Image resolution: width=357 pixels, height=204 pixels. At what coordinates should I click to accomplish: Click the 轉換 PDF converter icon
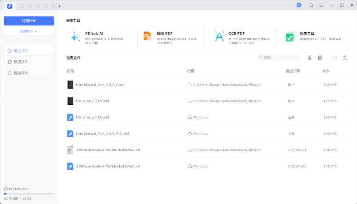click(147, 36)
